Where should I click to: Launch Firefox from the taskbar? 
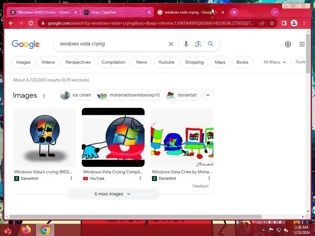coord(26,230)
